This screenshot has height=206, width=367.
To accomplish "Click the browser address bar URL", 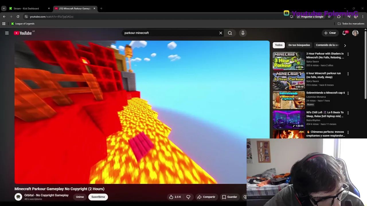I will (x=52, y=17).
